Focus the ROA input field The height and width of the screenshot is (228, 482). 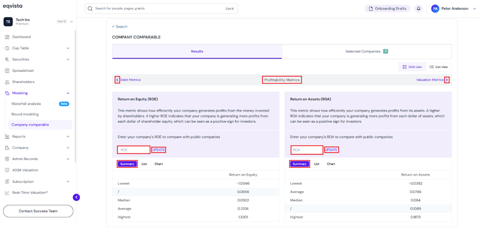coord(307,150)
